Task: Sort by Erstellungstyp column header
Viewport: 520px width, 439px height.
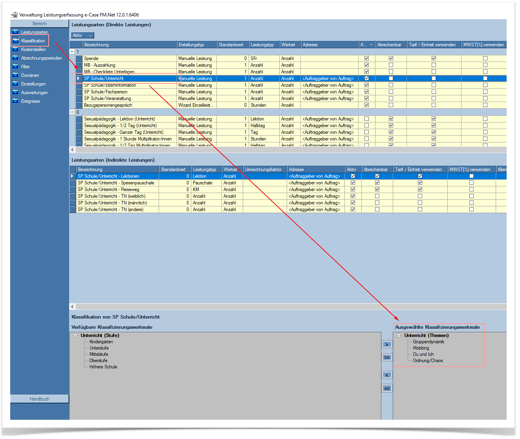Action: 197,45
